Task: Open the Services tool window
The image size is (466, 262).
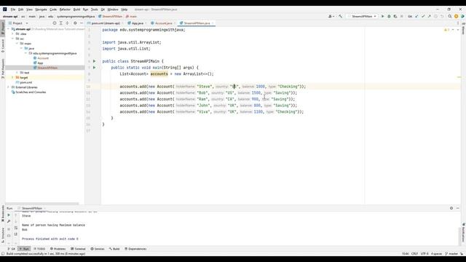Action: click(98, 249)
